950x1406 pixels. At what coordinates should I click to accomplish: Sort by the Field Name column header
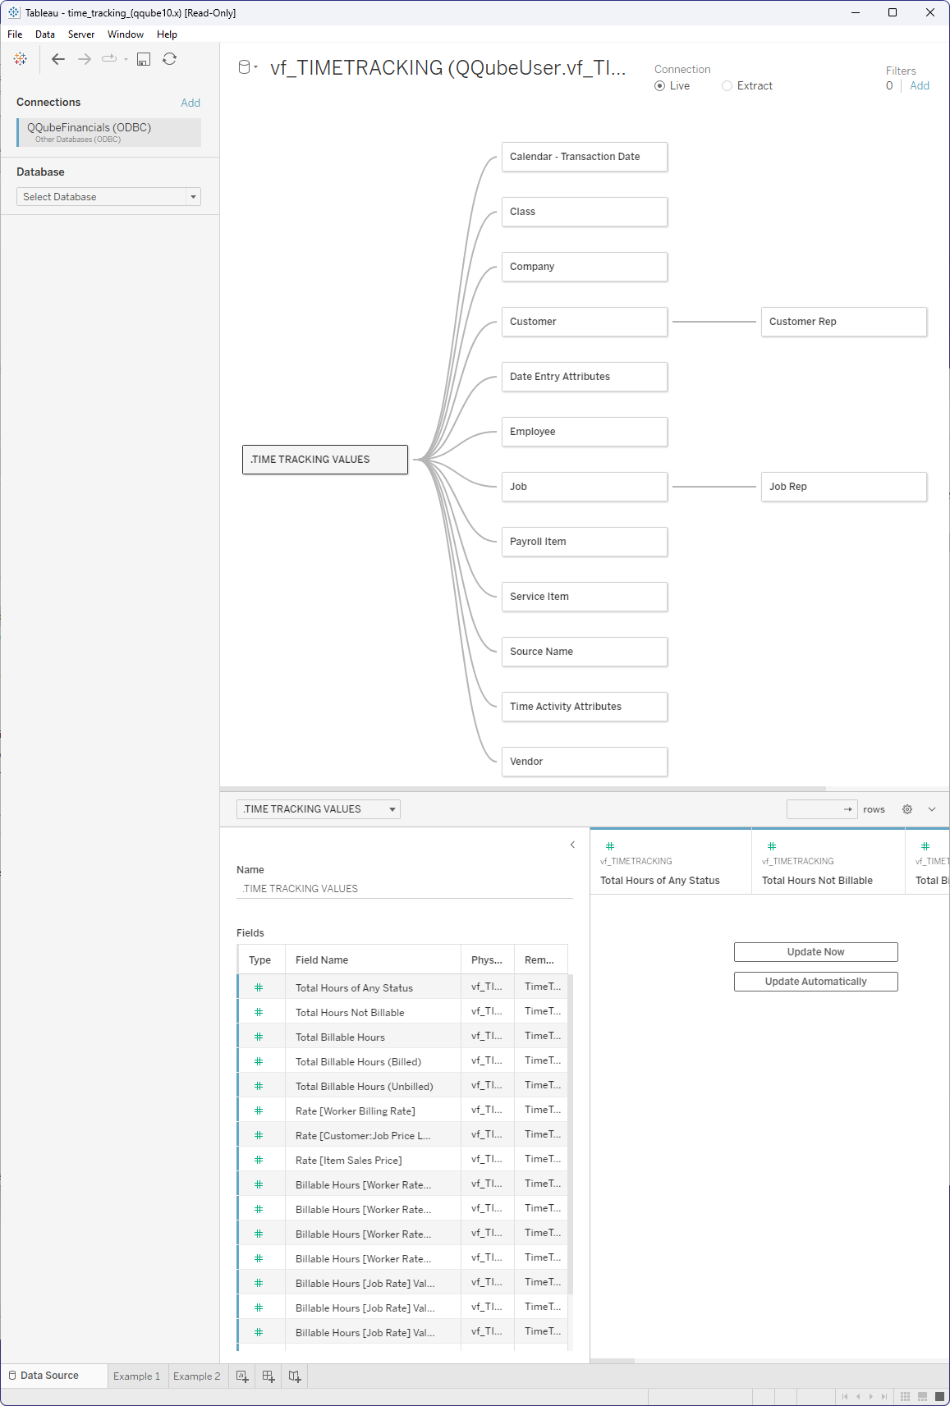point(373,959)
